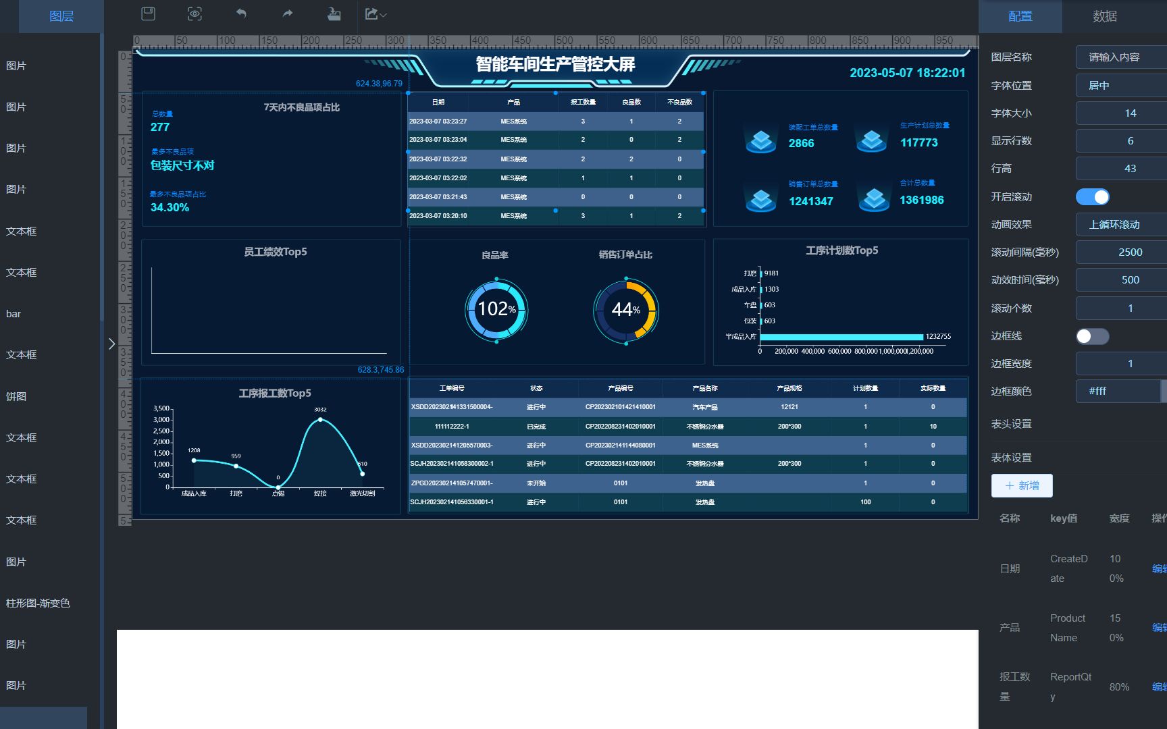The height and width of the screenshot is (729, 1167).
Task: Switch to the 配置 tab
Action: pyautogui.click(x=1020, y=16)
